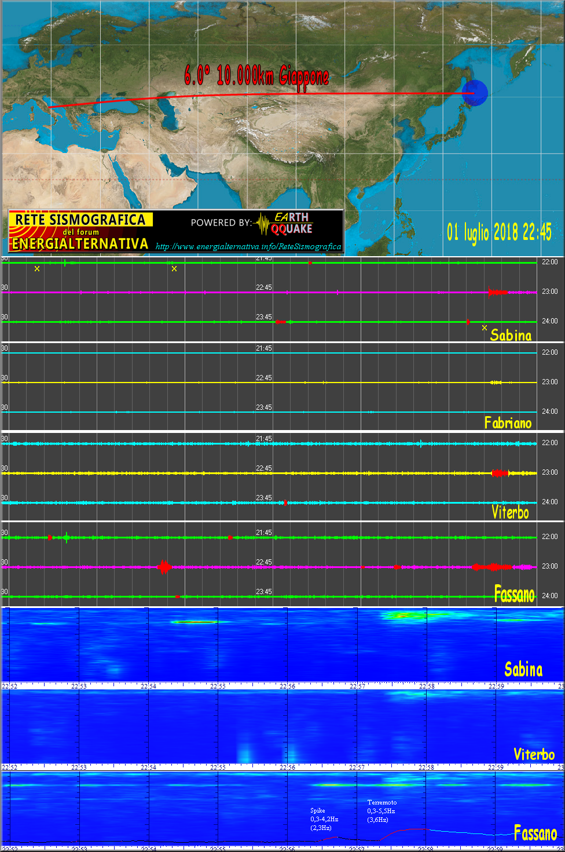Screen dimensions: 565x852
Task: Click the 24:00 label on the Fabriano seismogram
Action: click(550, 412)
